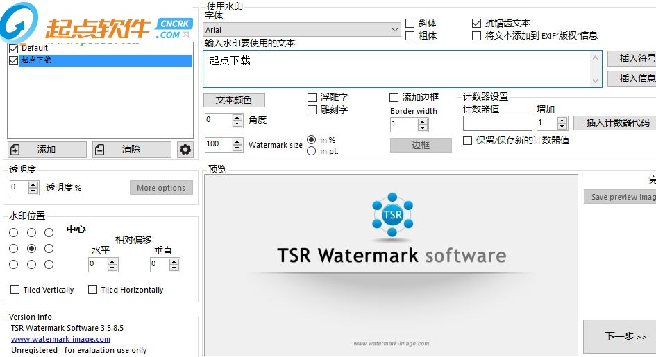Click the 插入符号 insert symbol button
Viewport: 656px width, 357px height.
pos(632,58)
